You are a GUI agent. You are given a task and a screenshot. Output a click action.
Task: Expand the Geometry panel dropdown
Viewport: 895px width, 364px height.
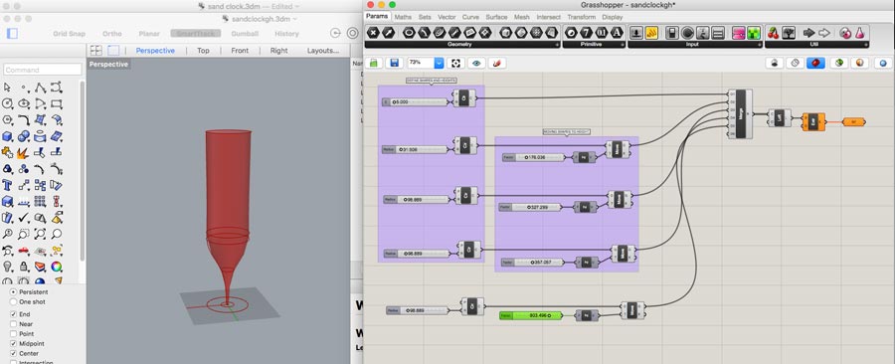[557, 45]
